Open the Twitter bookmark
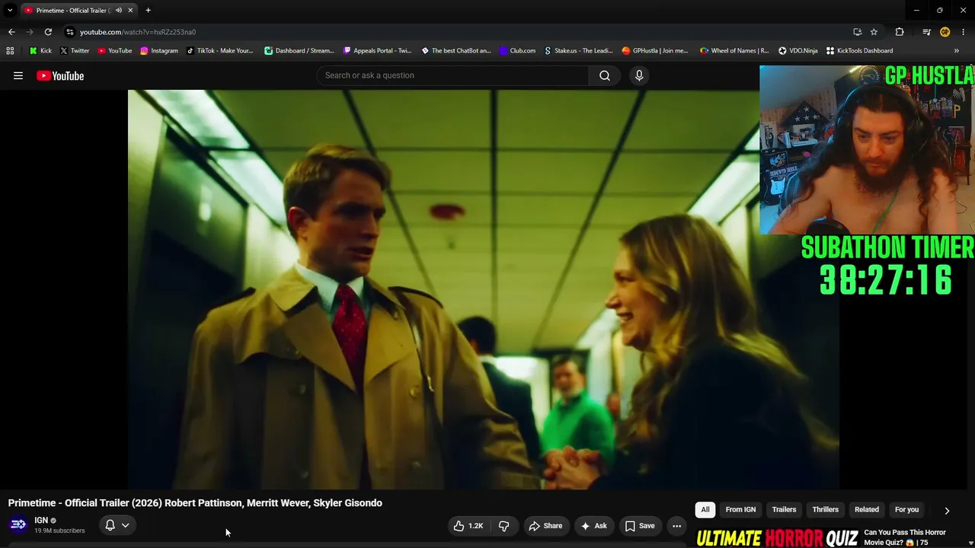This screenshot has width=975, height=548. (x=75, y=51)
